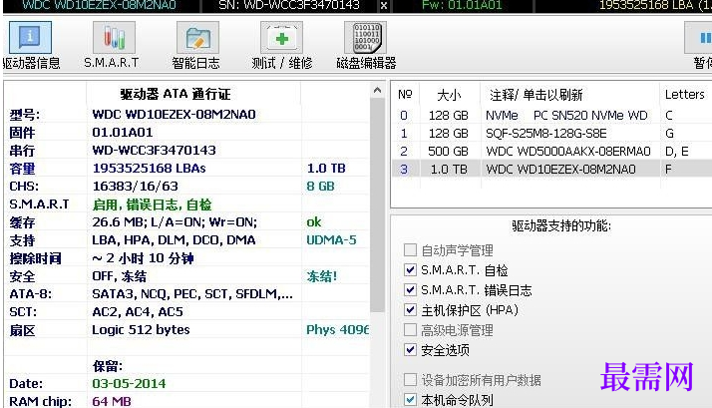The height and width of the screenshot is (408, 712).
Task: Toggle 安全选项 checkbox
Action: (410, 350)
